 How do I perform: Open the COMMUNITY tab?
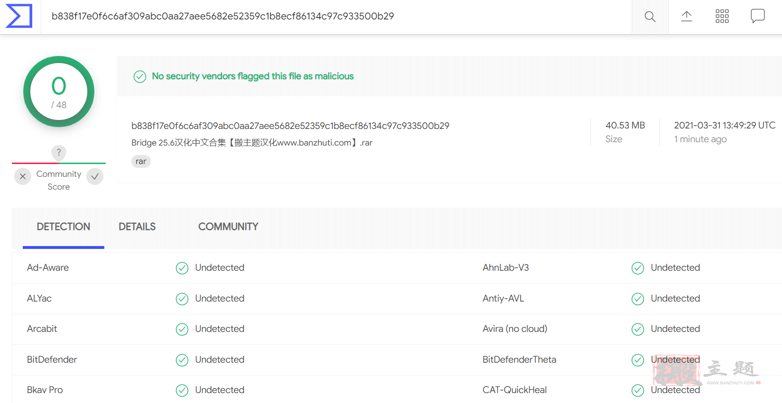[x=228, y=227]
